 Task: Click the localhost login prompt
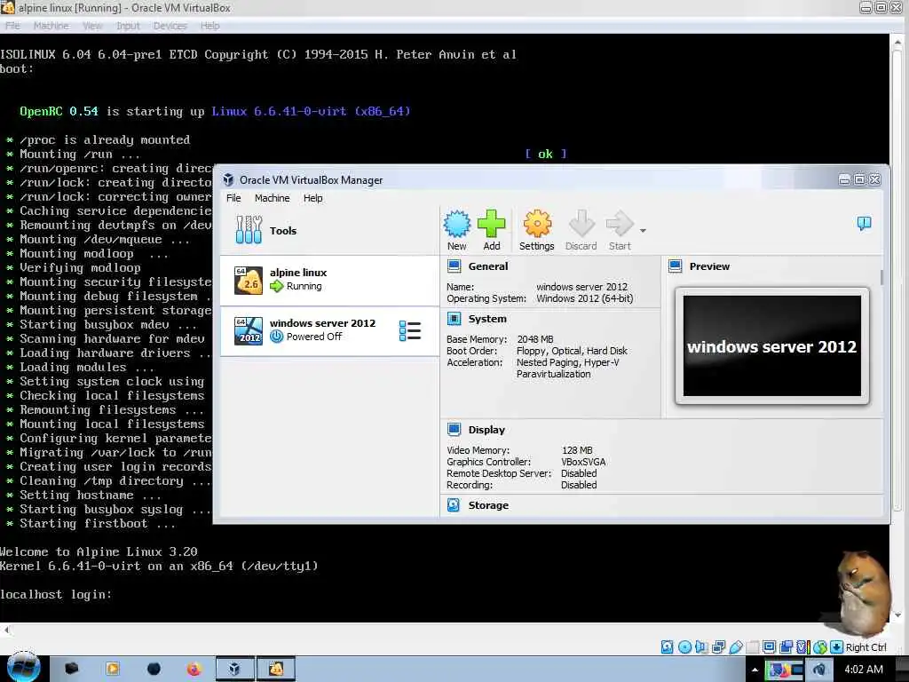click(56, 594)
